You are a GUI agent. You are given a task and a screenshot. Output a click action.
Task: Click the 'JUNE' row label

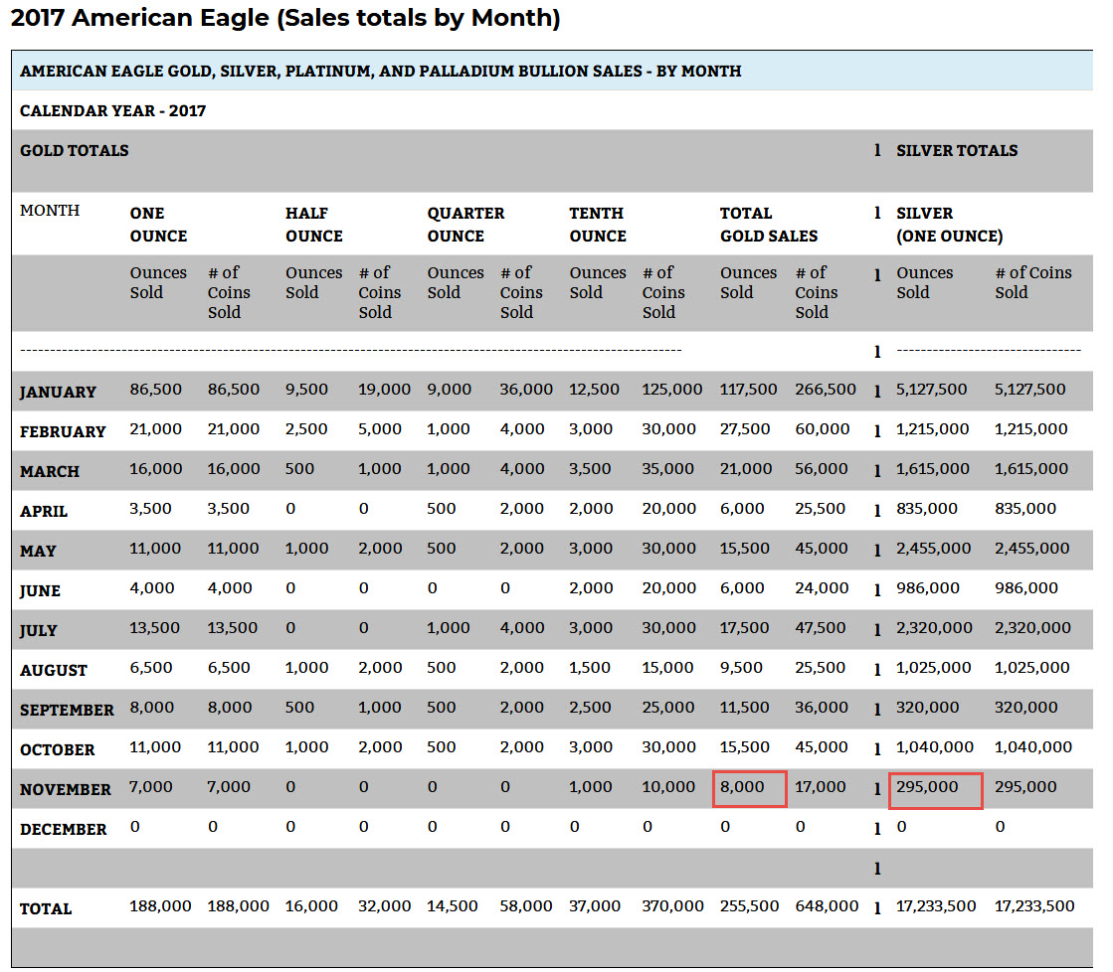(40, 590)
